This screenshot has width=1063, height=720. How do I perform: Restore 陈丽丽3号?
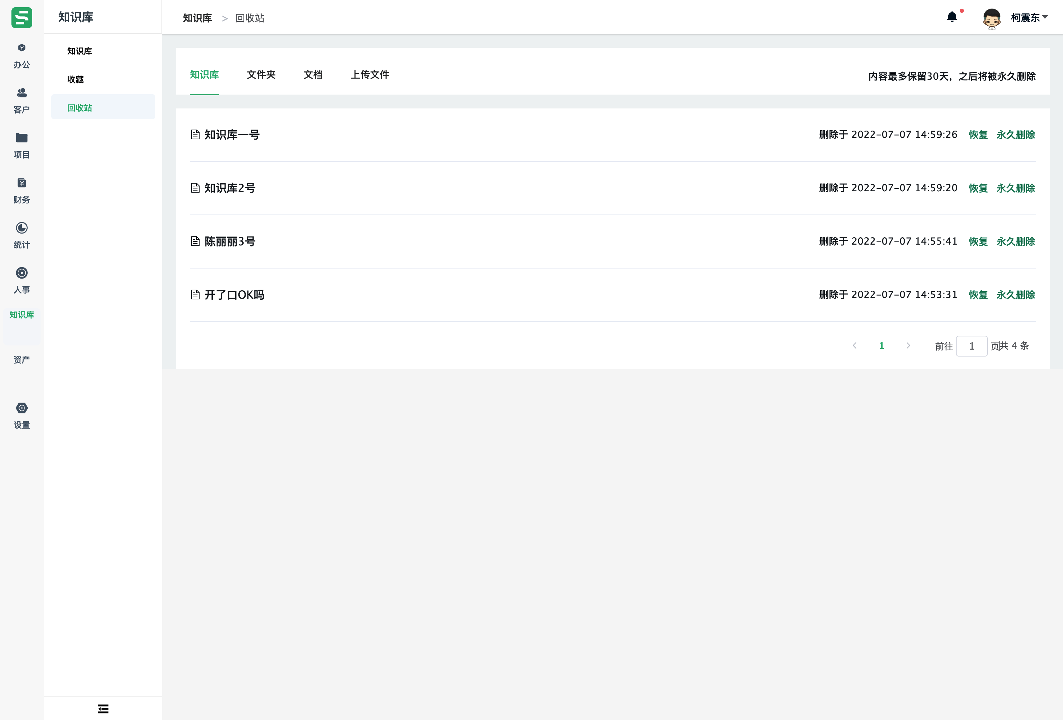coord(978,242)
